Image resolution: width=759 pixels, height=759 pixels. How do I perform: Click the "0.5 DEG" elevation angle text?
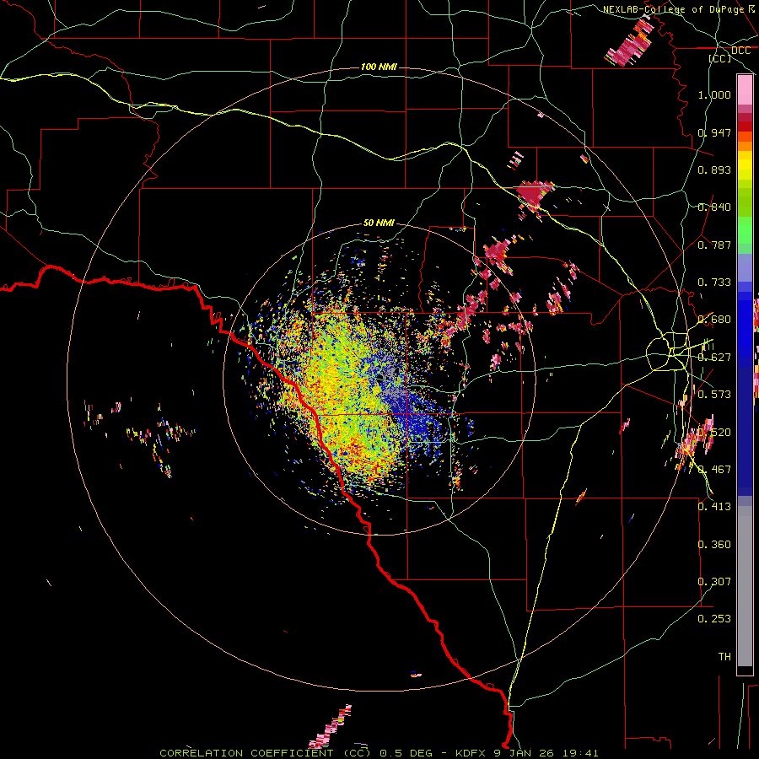tap(407, 753)
